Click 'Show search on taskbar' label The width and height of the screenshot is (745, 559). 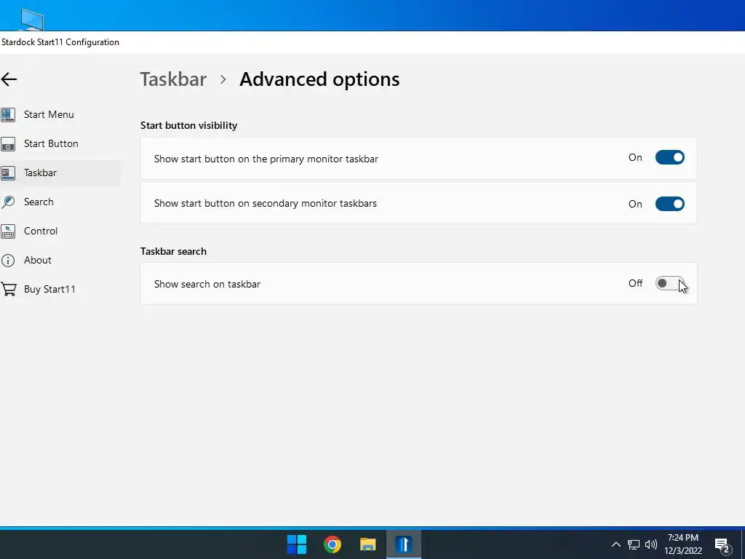pos(207,284)
